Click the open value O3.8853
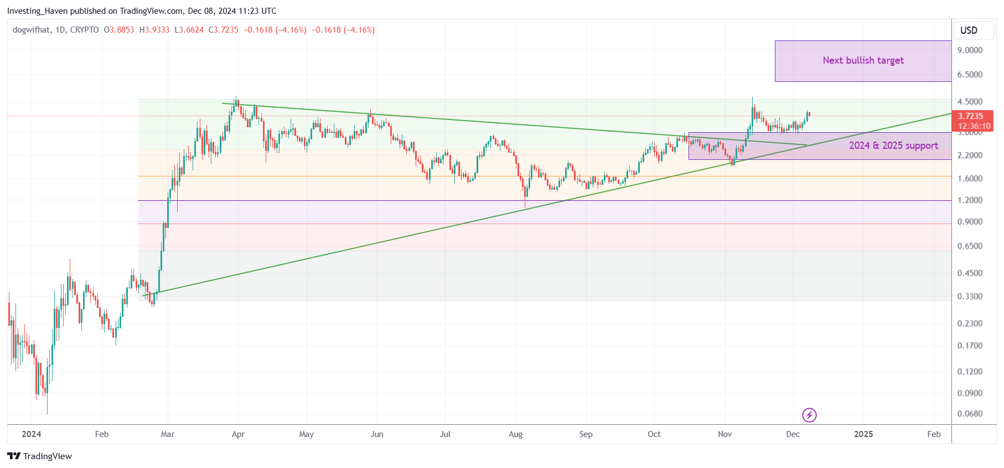This screenshot has height=468, width=1004. tap(119, 30)
